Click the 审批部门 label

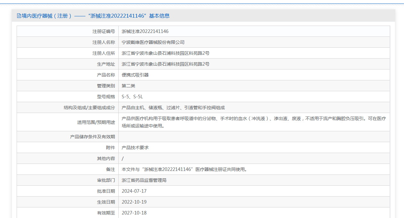point(106,180)
